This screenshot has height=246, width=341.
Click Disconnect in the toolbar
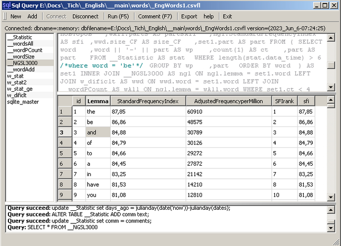click(86, 16)
